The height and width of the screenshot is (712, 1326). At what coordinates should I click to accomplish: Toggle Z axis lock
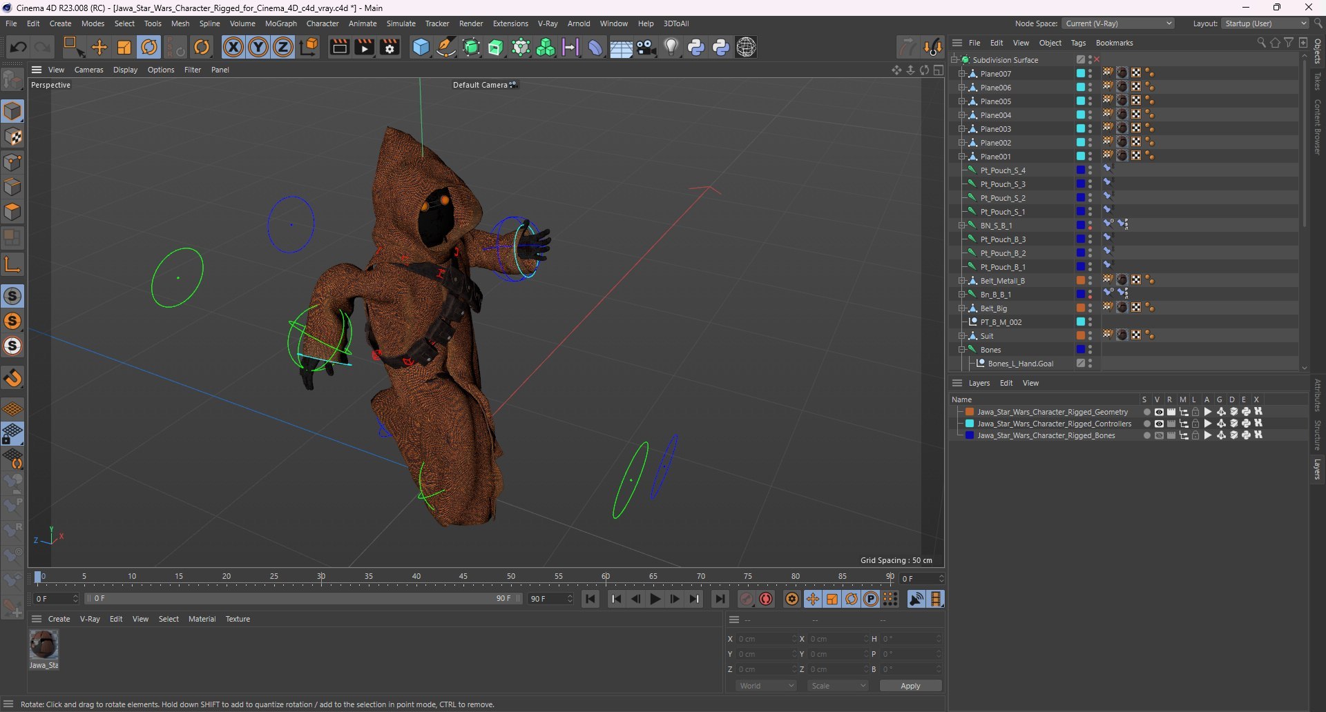point(283,47)
